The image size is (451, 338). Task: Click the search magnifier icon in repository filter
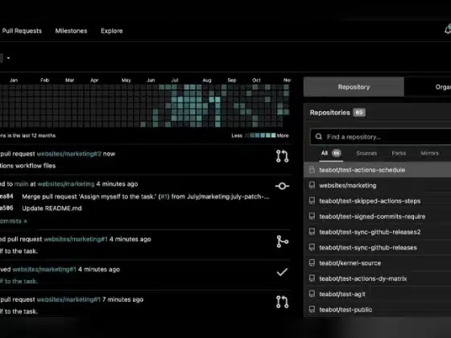click(319, 137)
